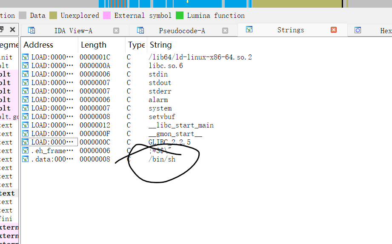Open the Pseudocode-A tab
392x244 pixels.
[x=182, y=31]
